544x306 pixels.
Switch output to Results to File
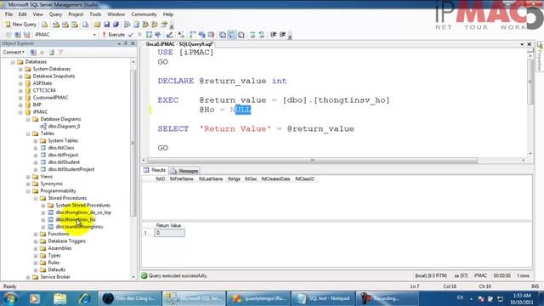[241, 35]
